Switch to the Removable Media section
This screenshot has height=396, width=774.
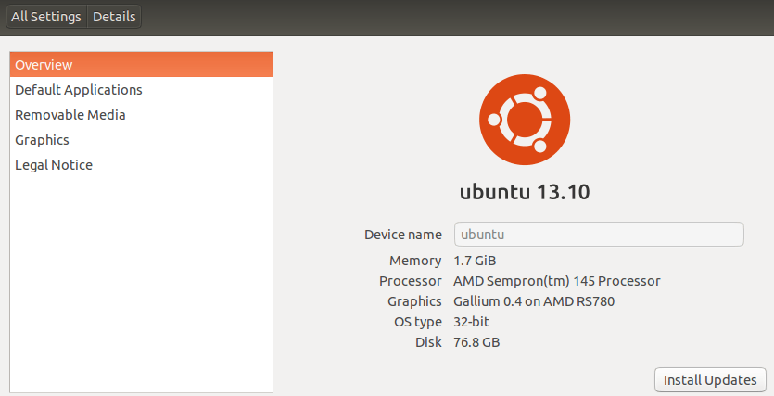click(x=70, y=115)
